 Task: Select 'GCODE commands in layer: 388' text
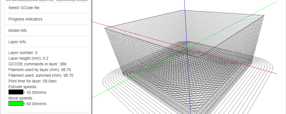[x=38, y=64]
